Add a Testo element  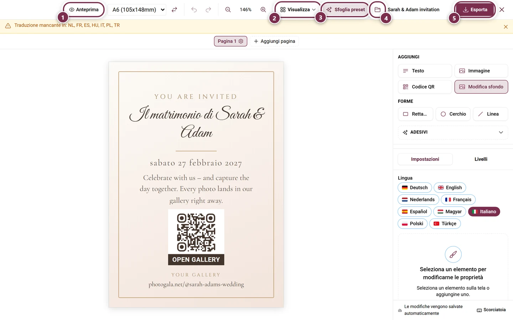[425, 71]
